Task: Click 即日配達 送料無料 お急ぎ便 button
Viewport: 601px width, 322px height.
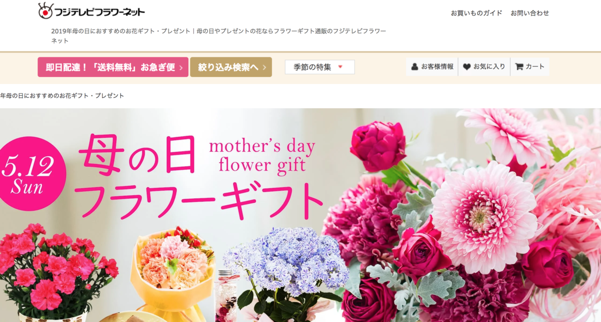Action: 113,67
